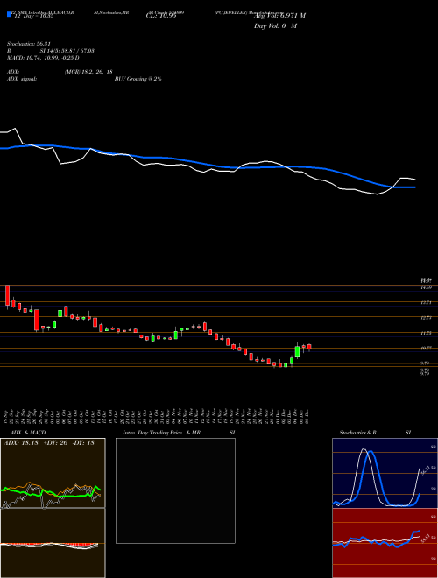Image resolution: width=438 pixels, height=578 pixels.
Task: Click the blue 12 Day SMA legend square
Action: pyautogui.click(x=9, y=14)
